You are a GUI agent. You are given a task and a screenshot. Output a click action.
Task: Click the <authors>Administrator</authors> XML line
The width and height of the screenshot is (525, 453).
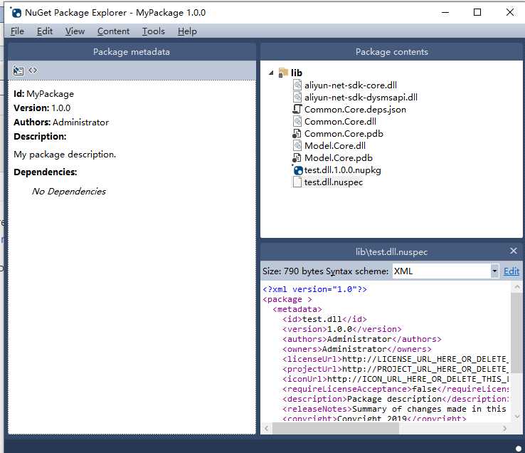pos(362,339)
